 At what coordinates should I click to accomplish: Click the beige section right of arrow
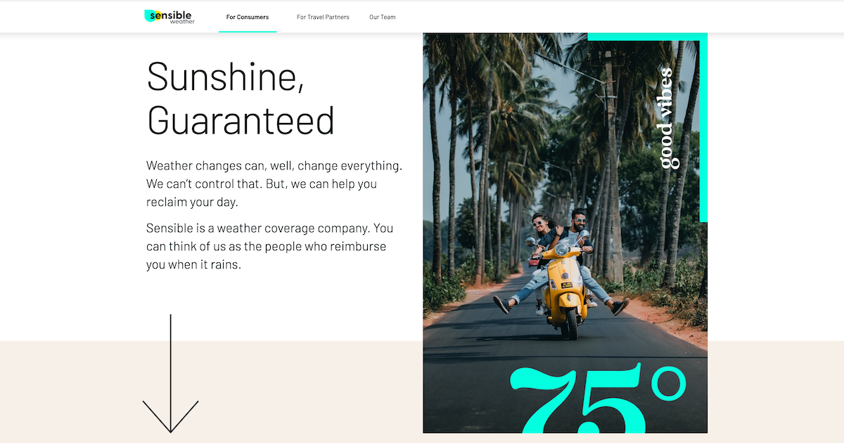coord(309,392)
